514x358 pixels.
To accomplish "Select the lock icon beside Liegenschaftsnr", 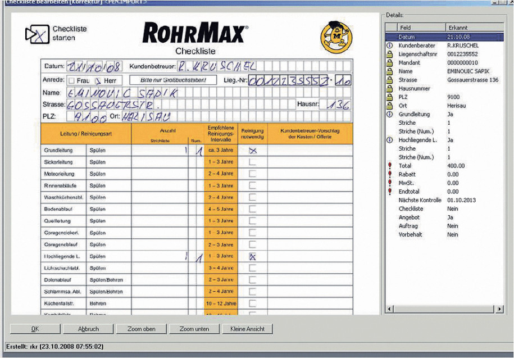I will click(389, 54).
